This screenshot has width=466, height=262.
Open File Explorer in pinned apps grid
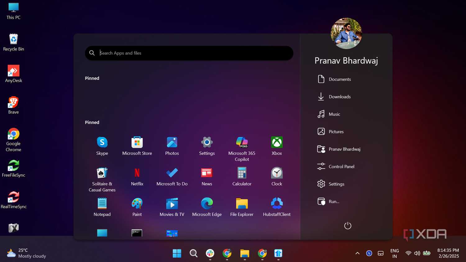[x=242, y=207]
